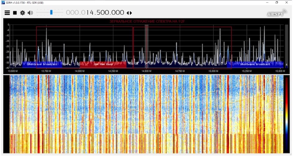Open the gear configuration settings
The image size is (293, 156).
pyautogui.click(x=22, y=13)
